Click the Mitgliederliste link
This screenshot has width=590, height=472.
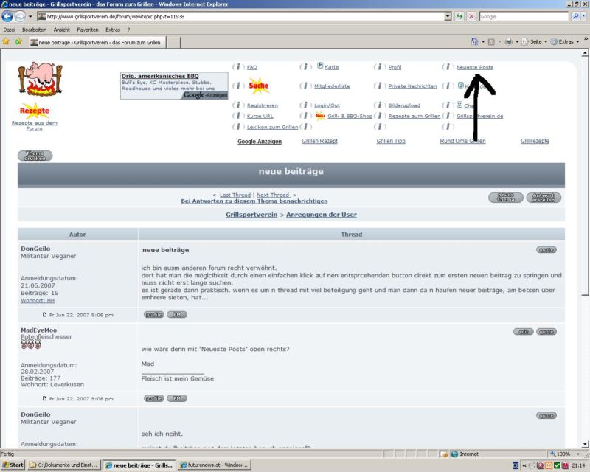[x=332, y=86]
